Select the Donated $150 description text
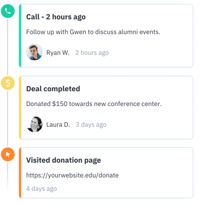199x206 pixels. click(x=94, y=104)
